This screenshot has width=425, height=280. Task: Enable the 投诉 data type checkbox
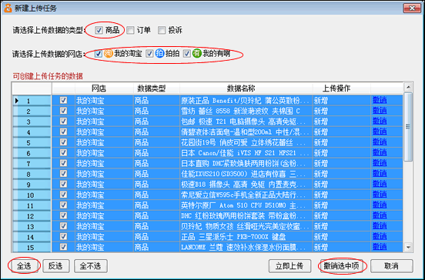coord(162,30)
